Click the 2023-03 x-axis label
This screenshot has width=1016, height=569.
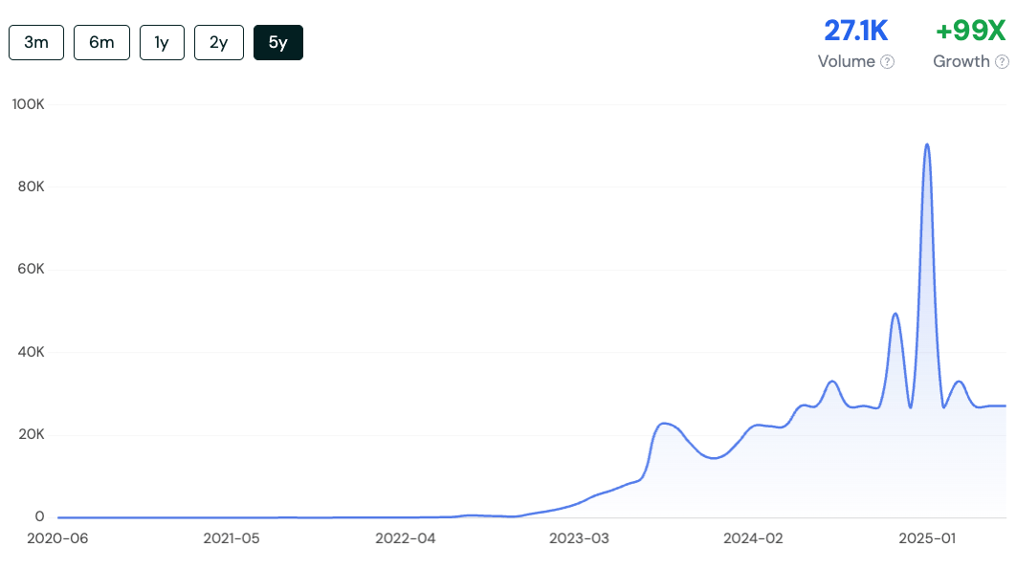click(x=580, y=538)
